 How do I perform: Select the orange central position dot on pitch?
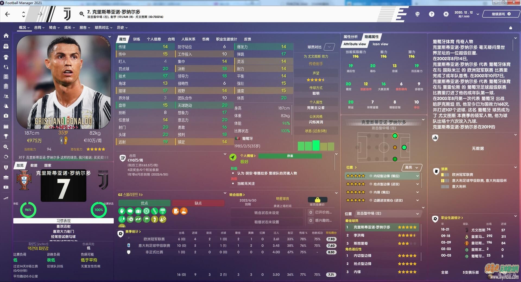point(395,147)
